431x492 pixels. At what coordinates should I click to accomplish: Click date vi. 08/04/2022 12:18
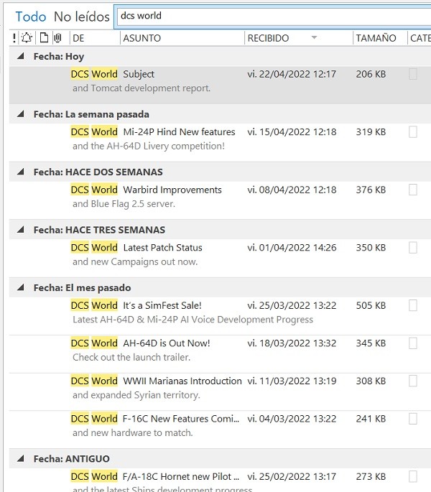292,190
